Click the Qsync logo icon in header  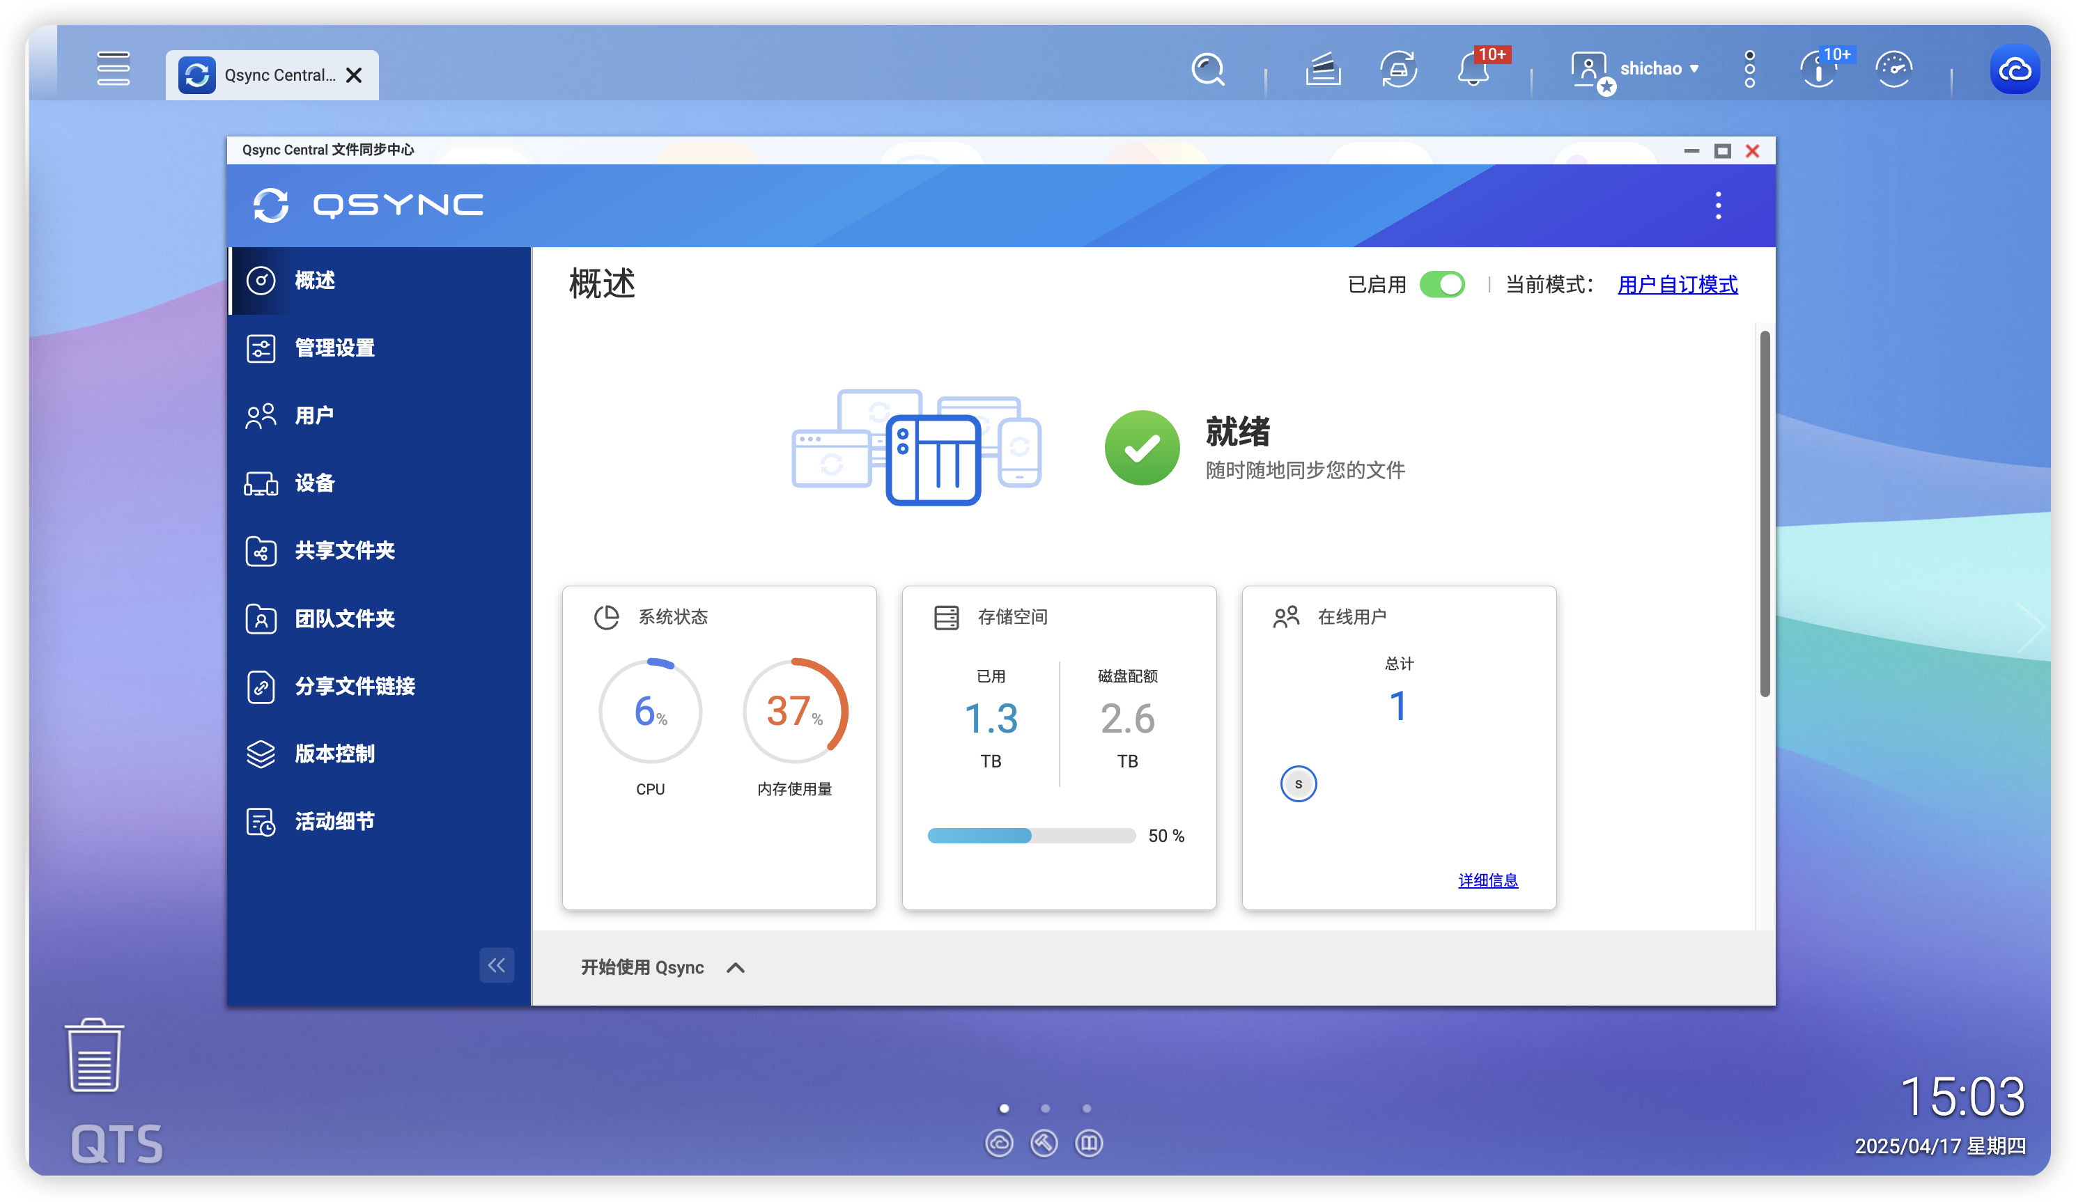click(271, 205)
